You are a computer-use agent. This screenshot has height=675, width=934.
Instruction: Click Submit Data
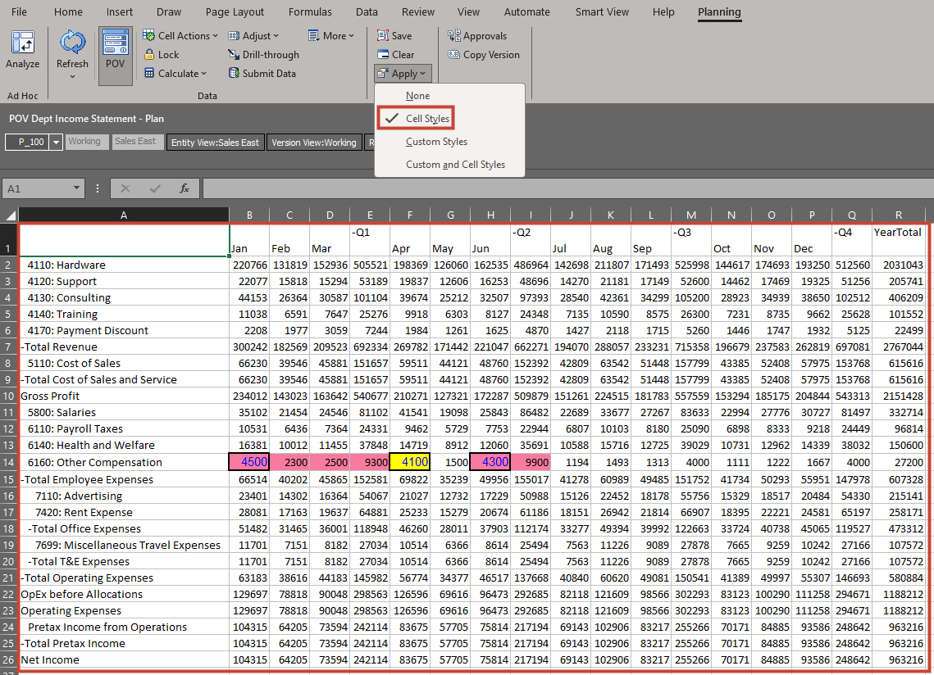262,73
